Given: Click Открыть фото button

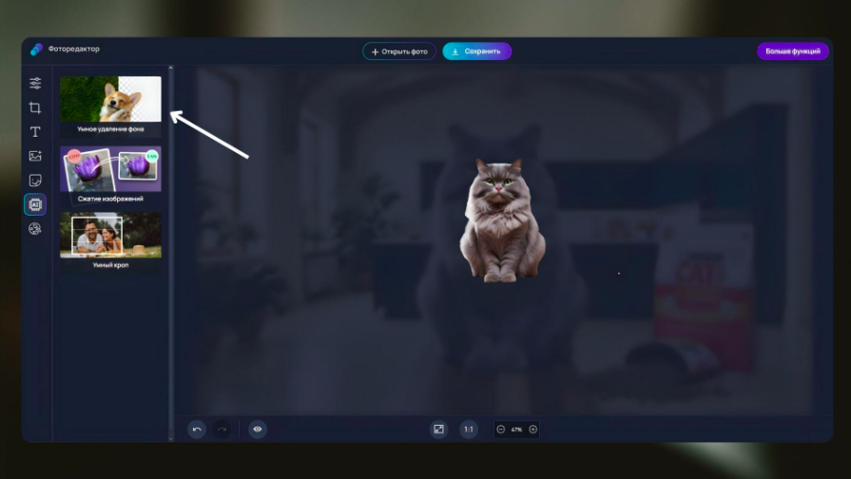Looking at the screenshot, I should [x=399, y=51].
